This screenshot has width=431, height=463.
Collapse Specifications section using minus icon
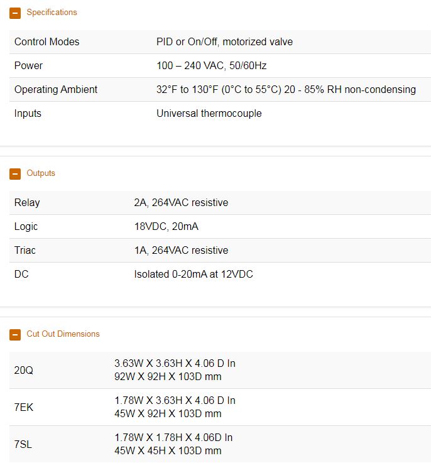point(15,13)
